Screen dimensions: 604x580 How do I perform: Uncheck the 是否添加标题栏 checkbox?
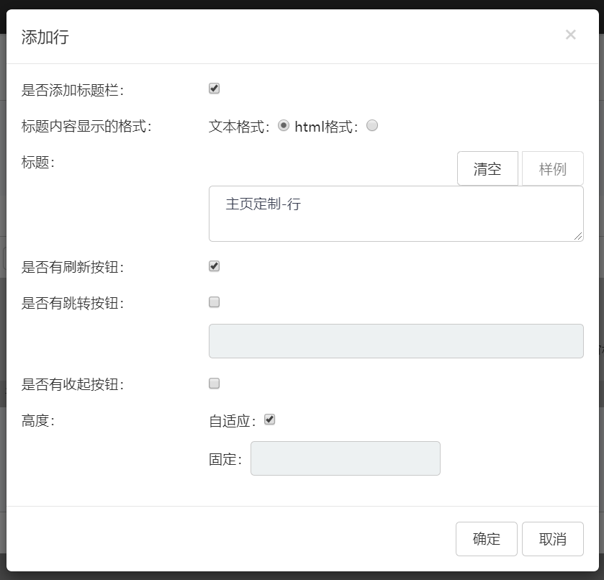point(214,89)
